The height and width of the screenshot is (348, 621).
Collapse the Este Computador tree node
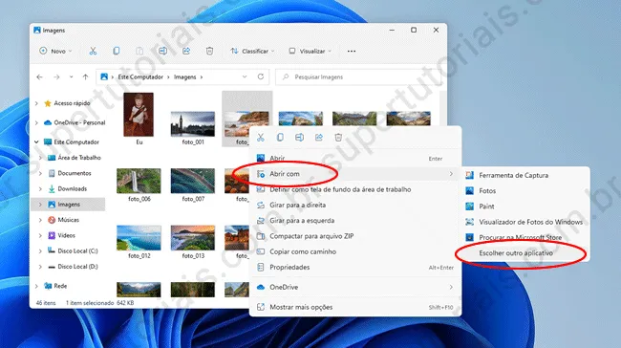(36, 141)
